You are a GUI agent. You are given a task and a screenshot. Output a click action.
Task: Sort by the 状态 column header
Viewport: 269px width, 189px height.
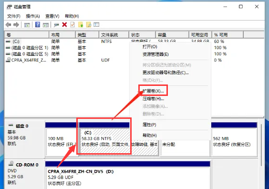142,35
